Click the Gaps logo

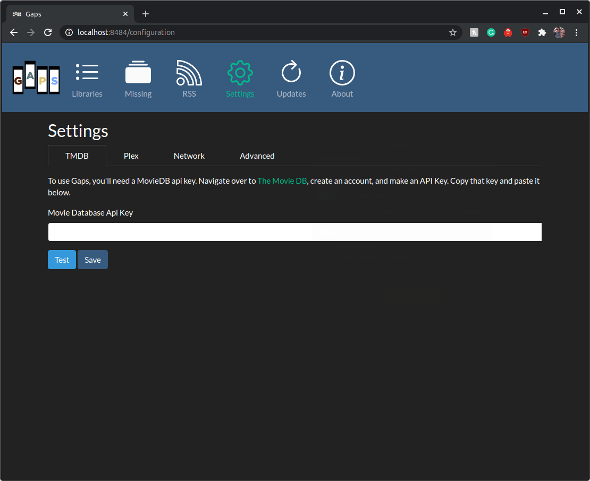[36, 78]
